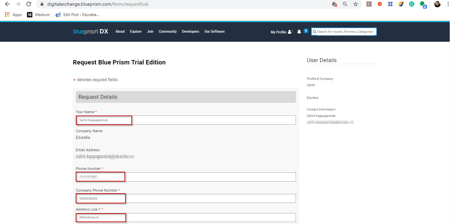Open the color picker extension icon
Screen dimensions: 450x224
coord(401,4)
